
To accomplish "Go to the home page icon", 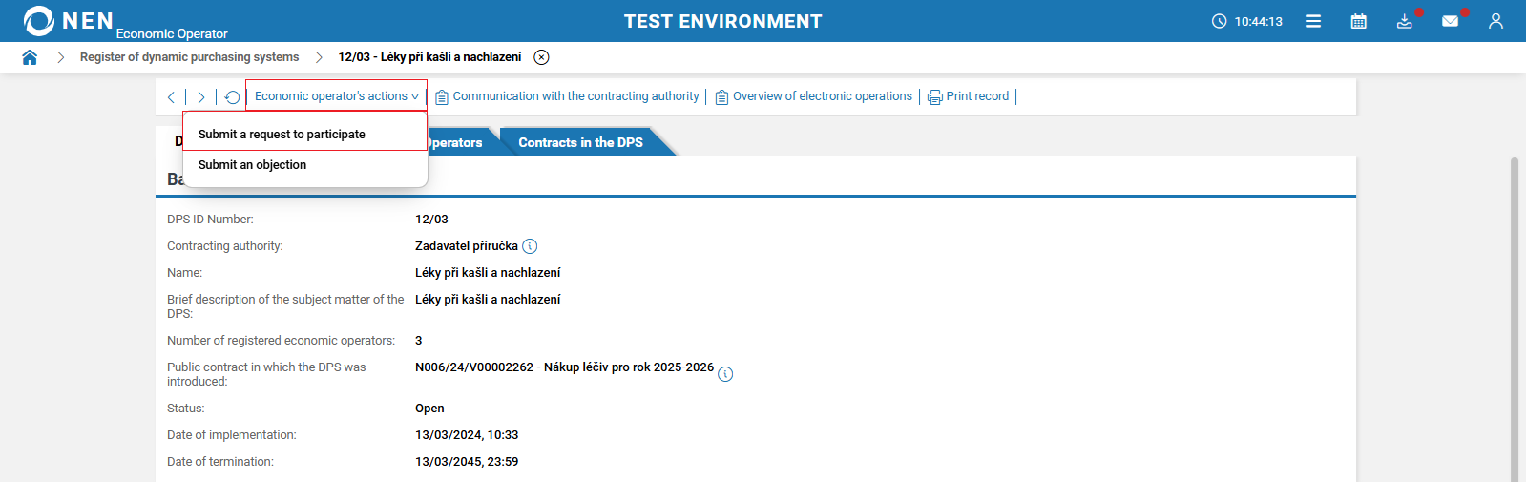I will coord(30,57).
